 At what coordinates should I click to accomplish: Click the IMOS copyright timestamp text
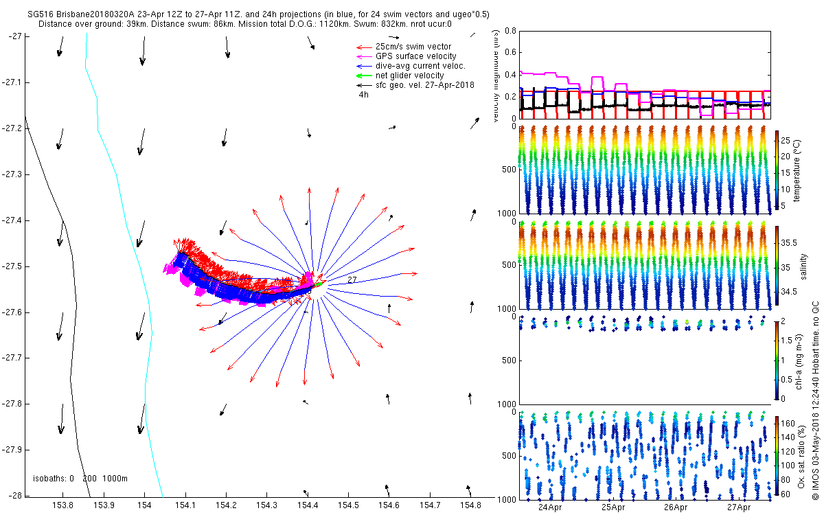pos(816,400)
